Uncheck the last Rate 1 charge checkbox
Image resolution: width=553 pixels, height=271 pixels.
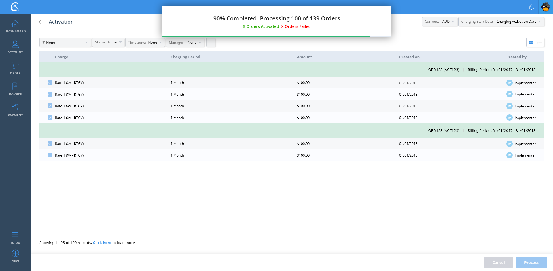click(50, 155)
